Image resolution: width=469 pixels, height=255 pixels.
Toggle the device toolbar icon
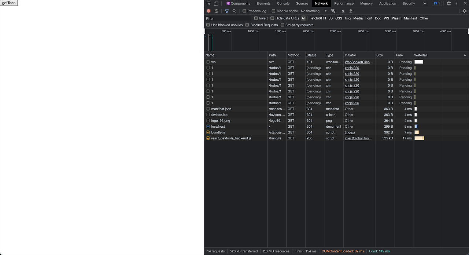click(216, 3)
